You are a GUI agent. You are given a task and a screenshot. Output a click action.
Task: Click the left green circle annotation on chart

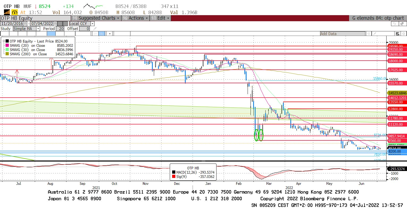tap(256, 135)
